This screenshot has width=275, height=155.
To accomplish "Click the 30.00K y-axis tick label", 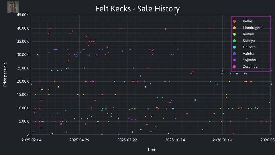I will [23, 55].
